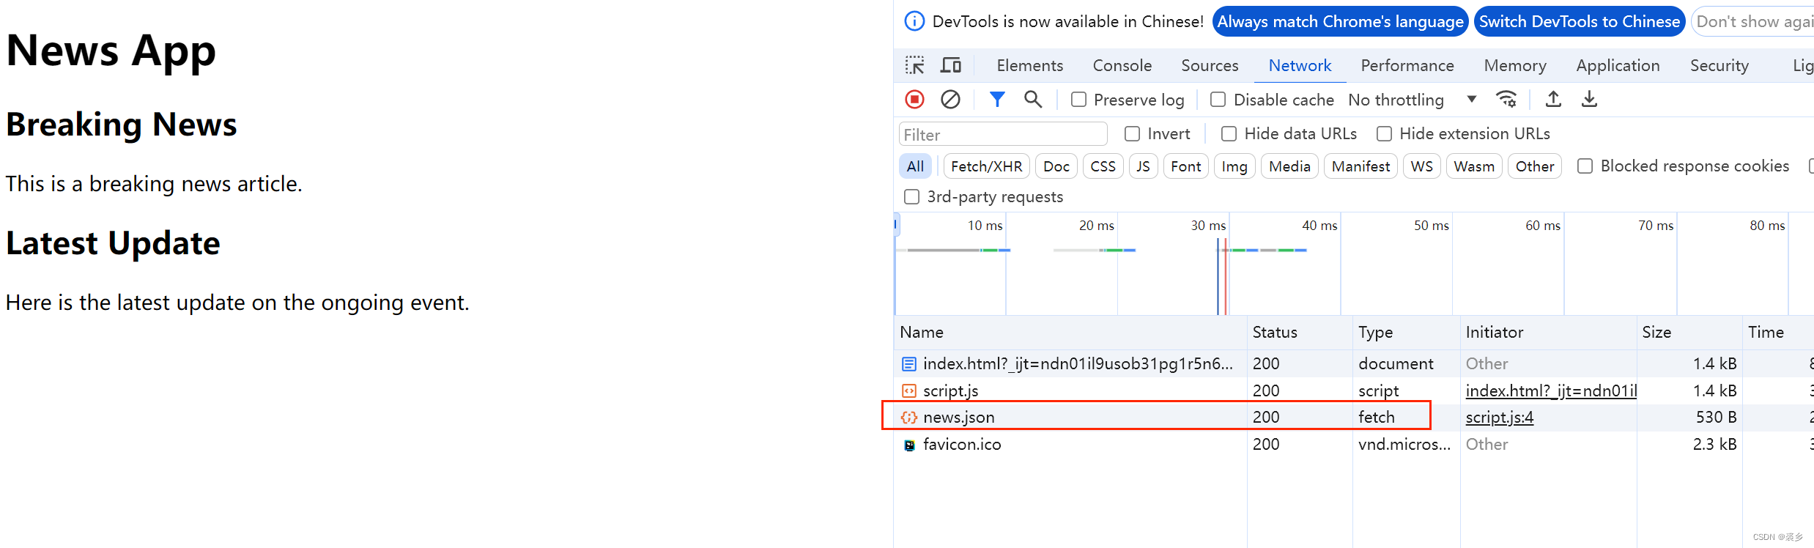The width and height of the screenshot is (1814, 548).
Task: Select the index.html request row
Action: [x=1354, y=364]
